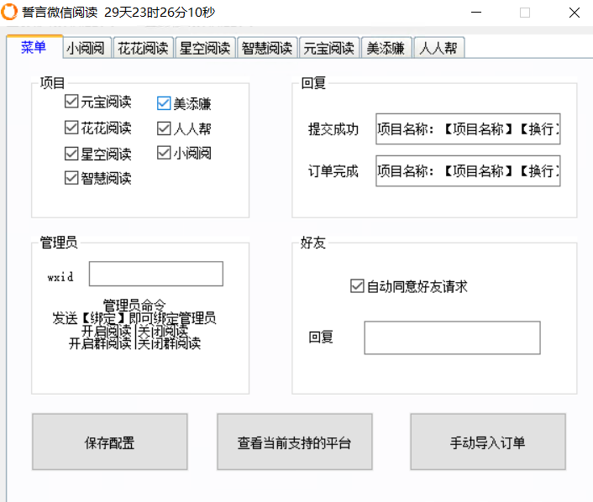Toggle the 人人帮 checkbox

pos(164,128)
